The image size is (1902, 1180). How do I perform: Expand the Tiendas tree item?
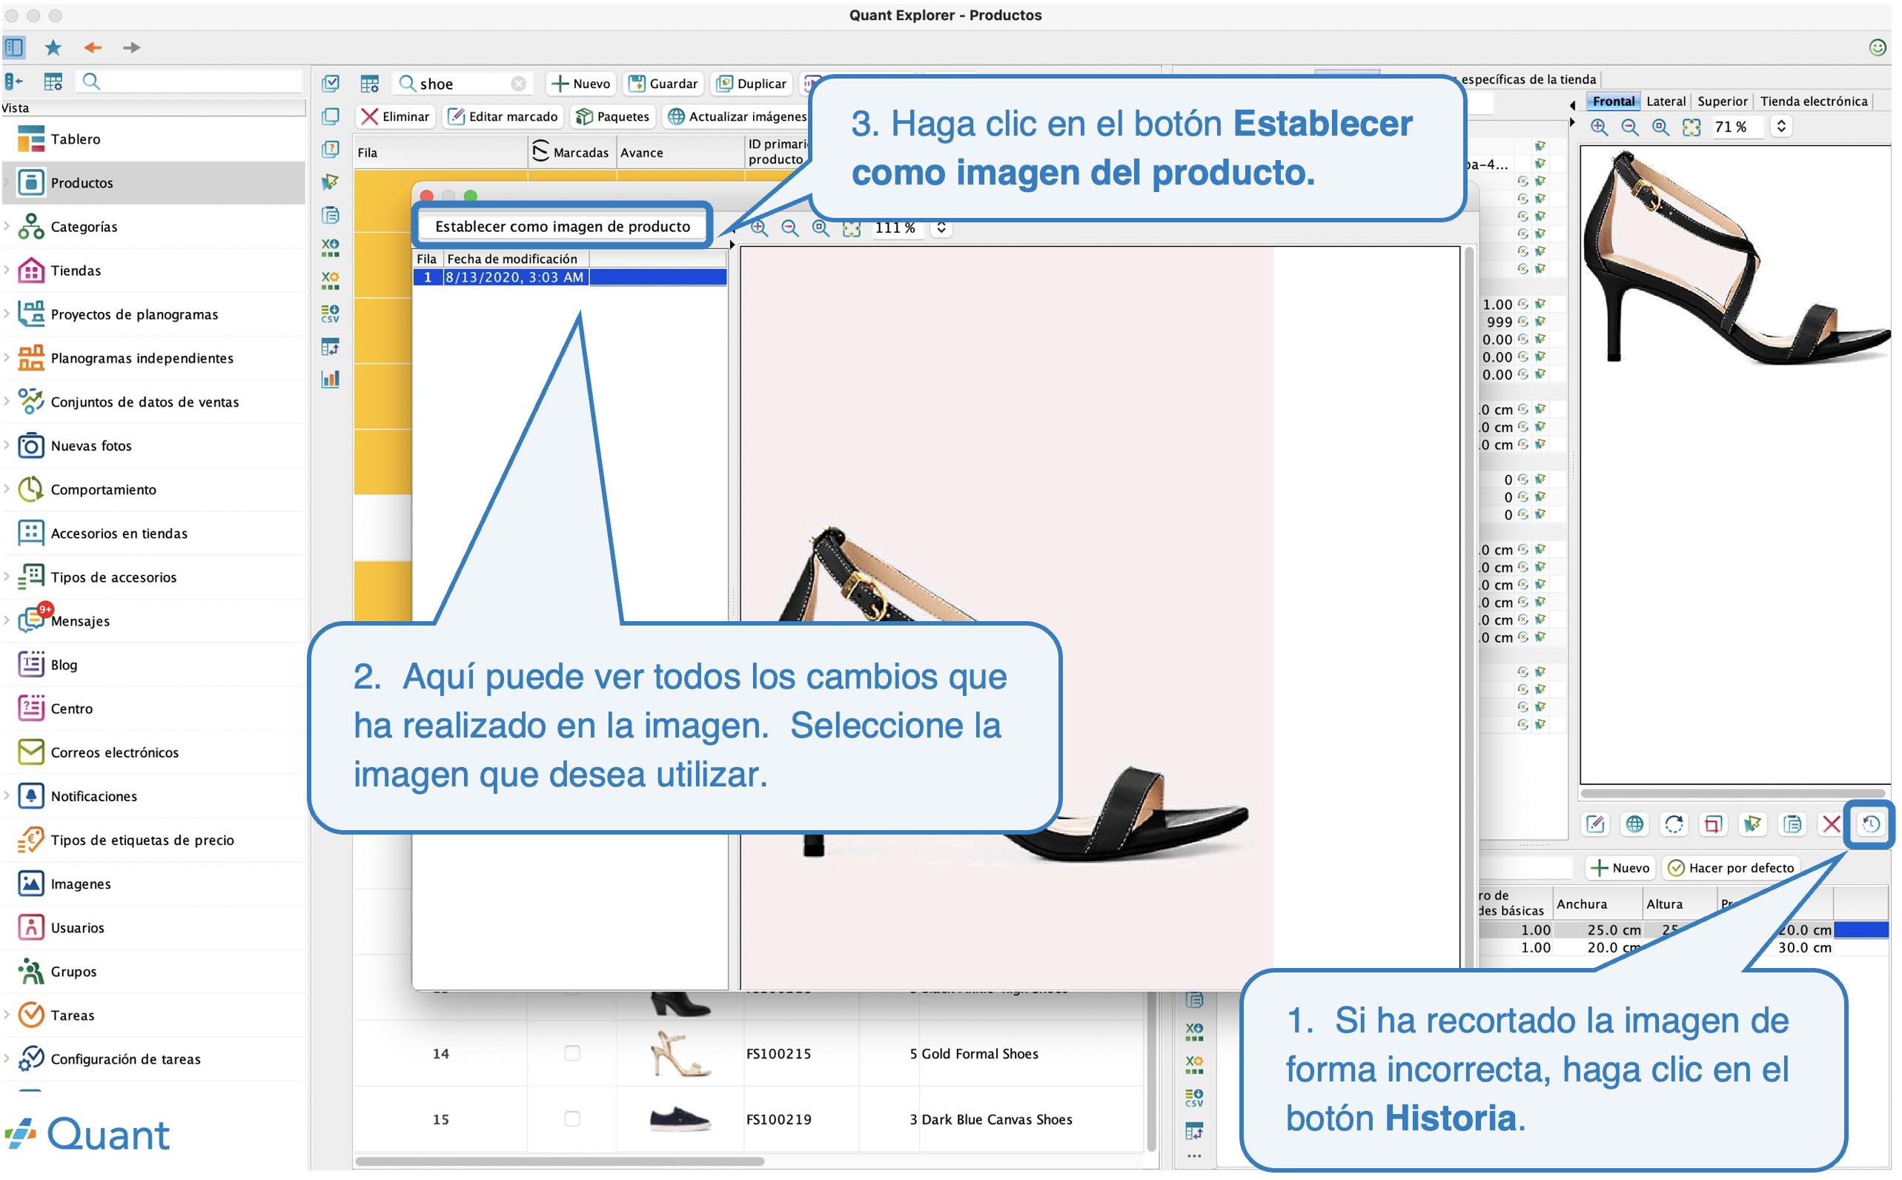pos(7,270)
